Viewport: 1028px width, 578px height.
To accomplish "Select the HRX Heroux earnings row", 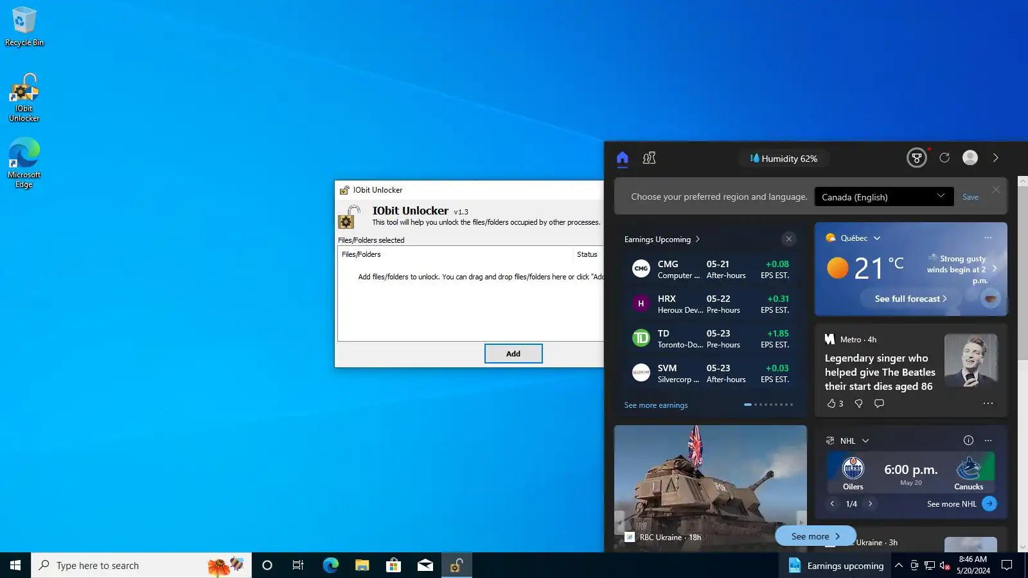I will (711, 304).
